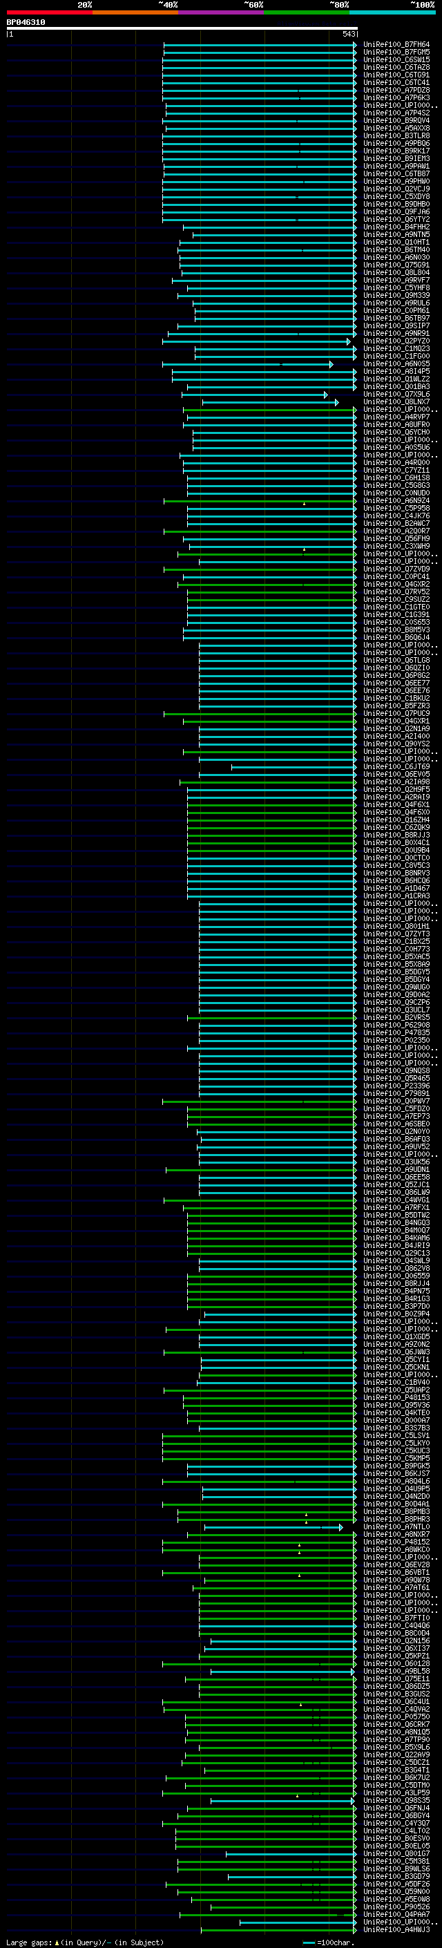Select the UniRef100_A9NTN5 label
The width and height of the screenshot is (442, 1948).
(396, 234)
